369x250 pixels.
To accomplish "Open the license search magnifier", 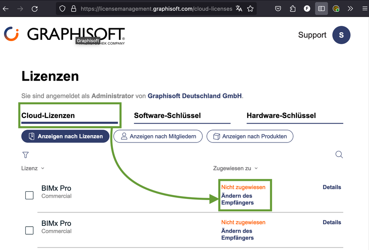I will (x=339, y=155).
